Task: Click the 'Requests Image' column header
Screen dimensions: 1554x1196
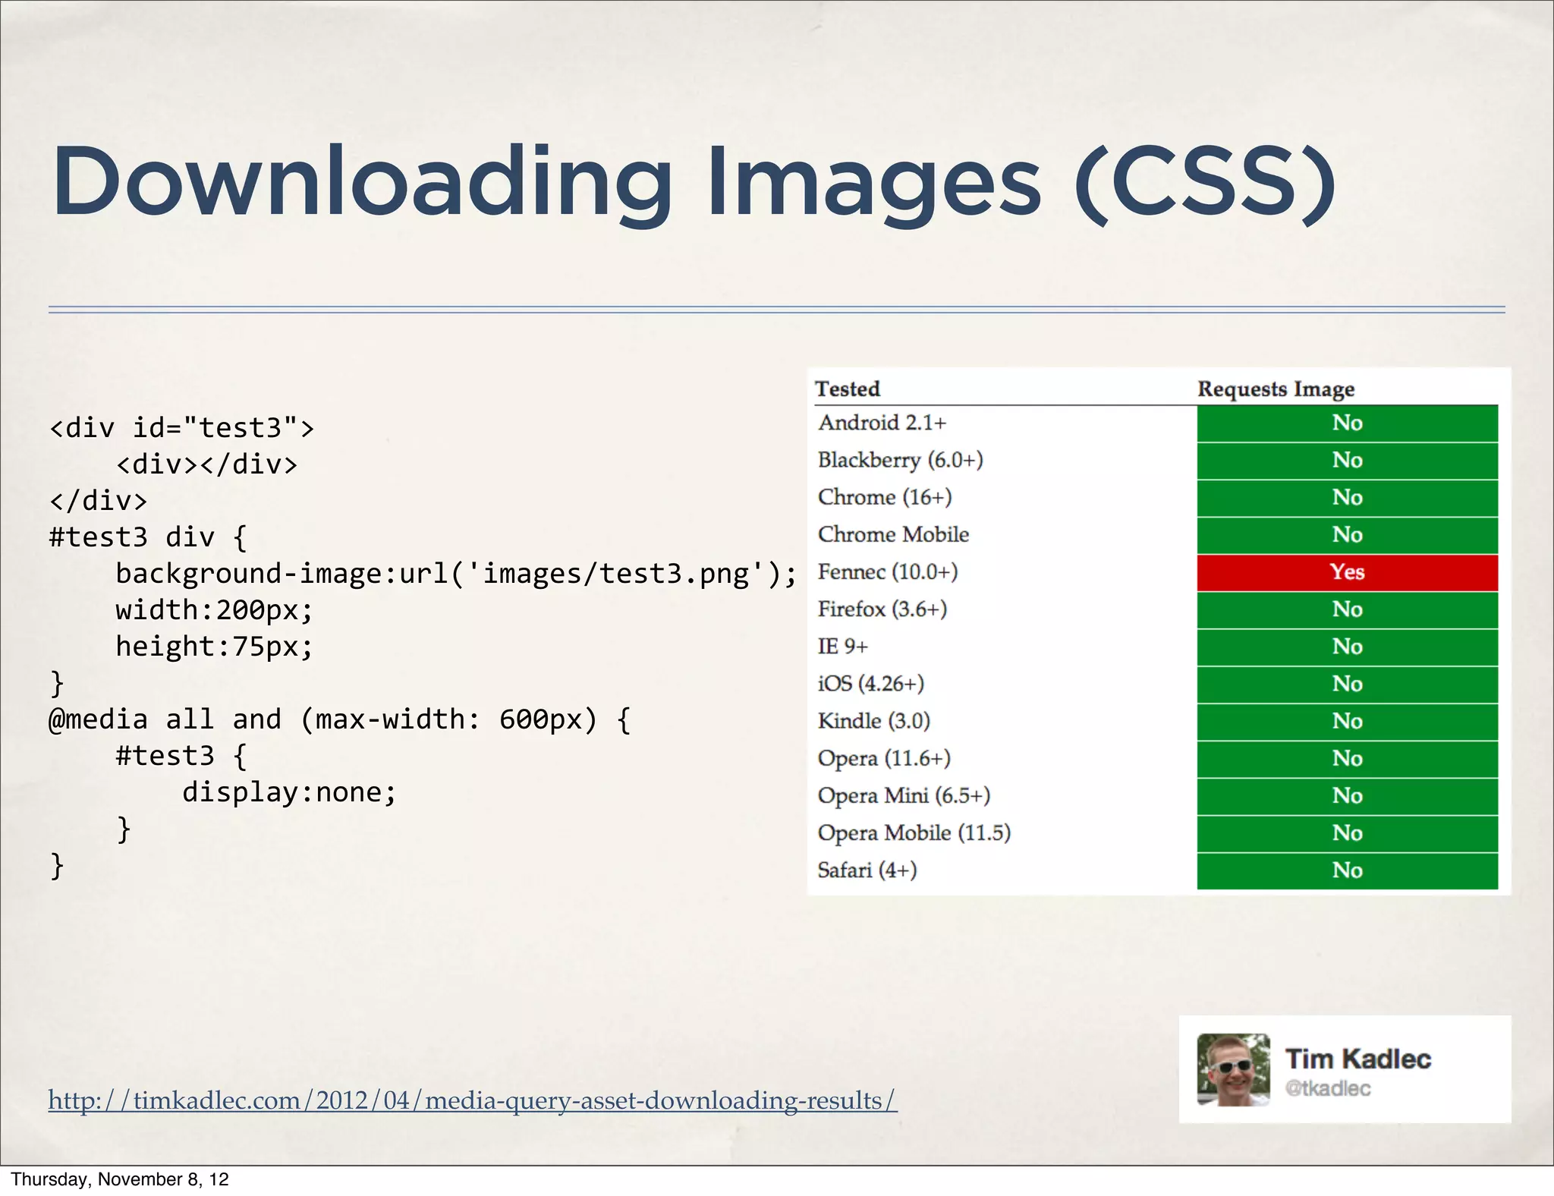Action: coord(1276,389)
